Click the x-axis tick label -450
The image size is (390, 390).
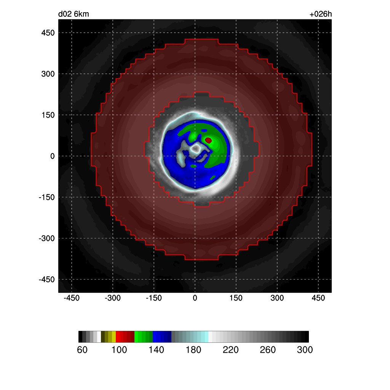(72, 298)
